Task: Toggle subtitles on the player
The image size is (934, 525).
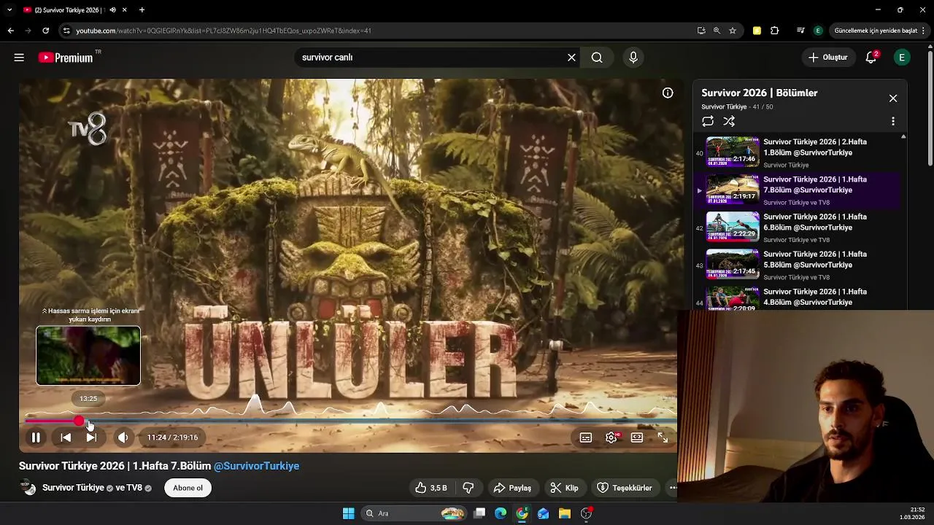Action: [586, 437]
